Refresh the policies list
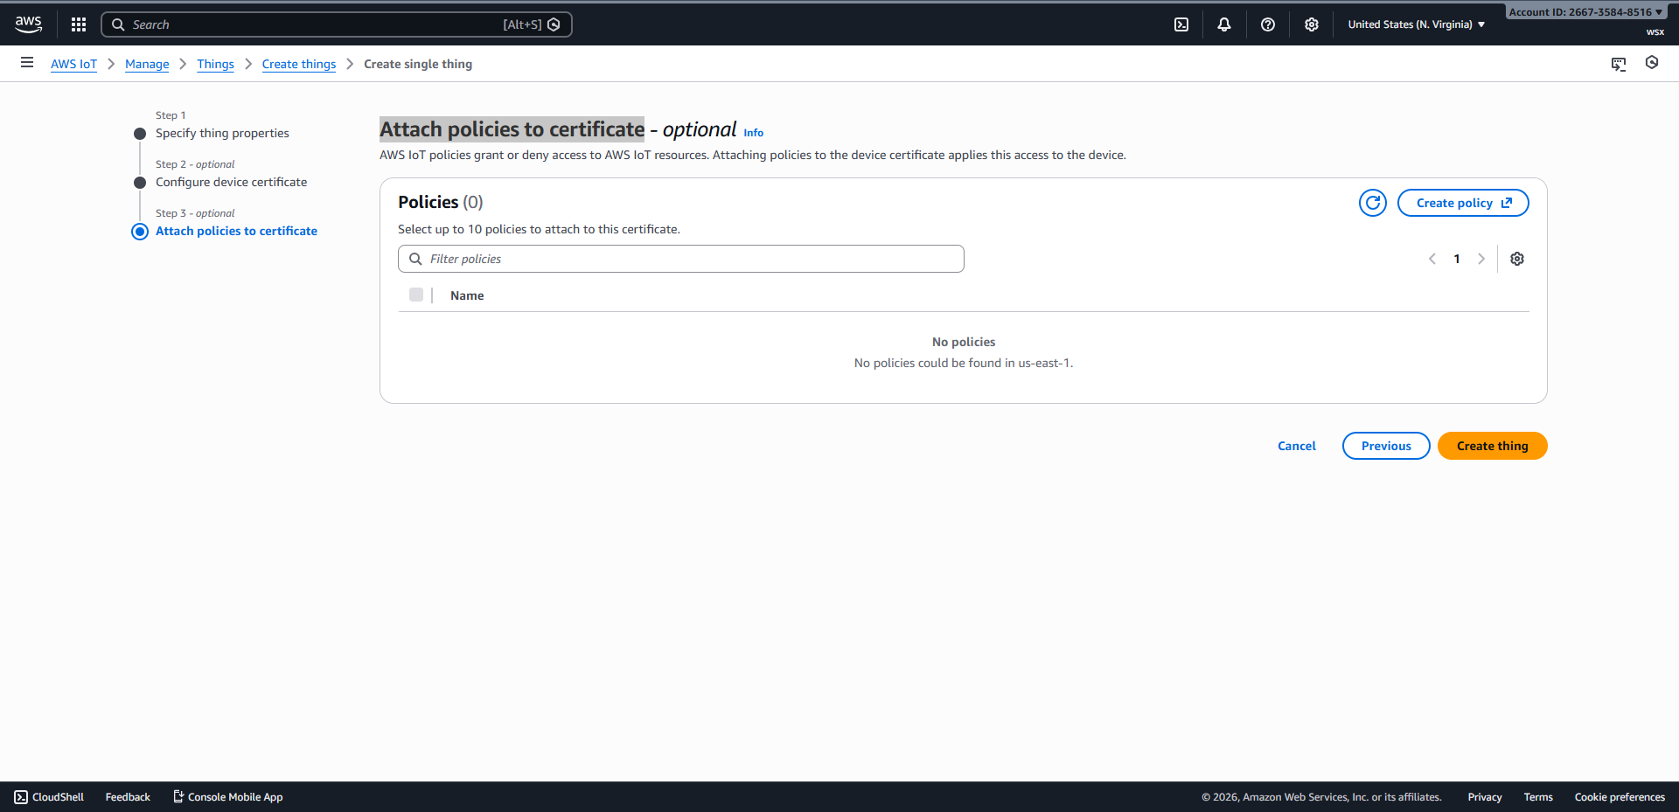1679x812 pixels. (1373, 203)
